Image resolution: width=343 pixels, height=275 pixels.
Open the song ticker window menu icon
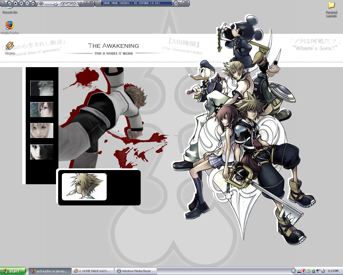pos(98,2)
